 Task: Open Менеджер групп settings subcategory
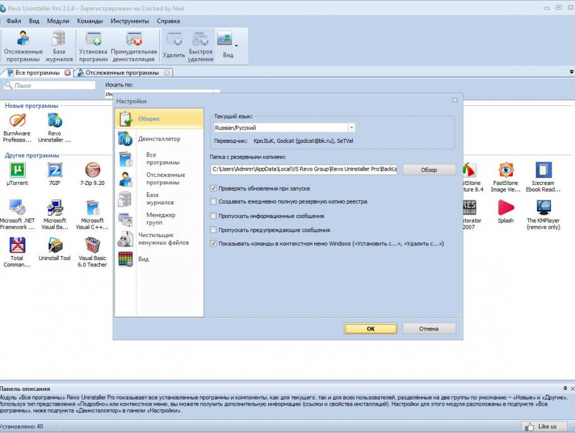[x=159, y=219]
